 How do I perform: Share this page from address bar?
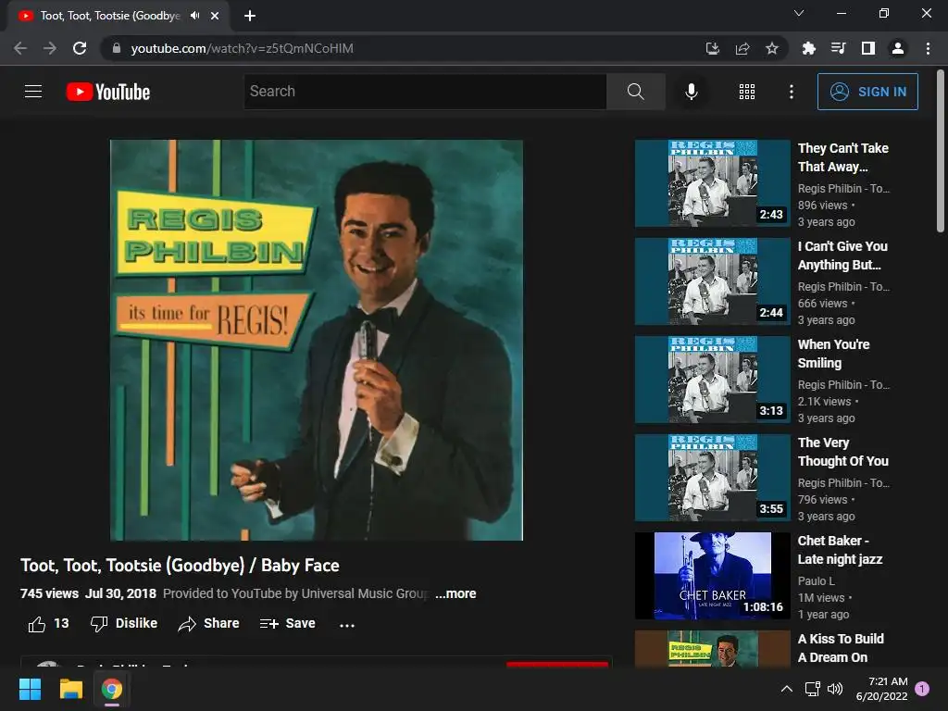click(742, 48)
